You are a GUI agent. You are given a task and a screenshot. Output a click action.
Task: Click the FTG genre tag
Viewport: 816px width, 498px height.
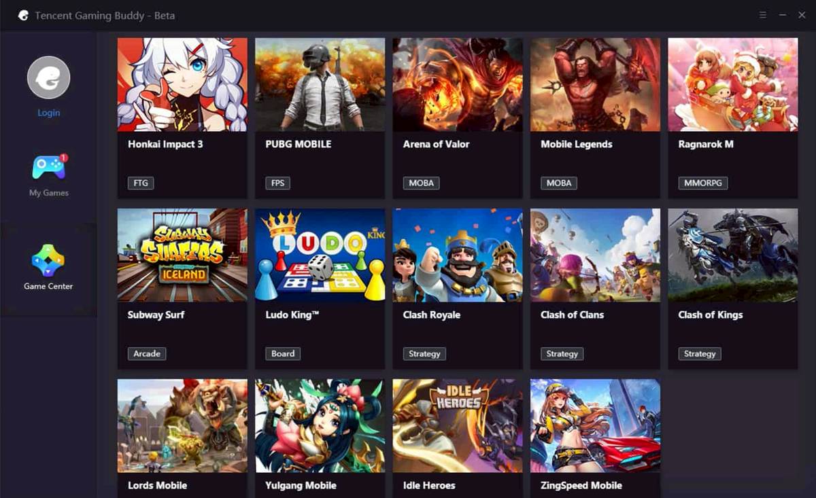[x=141, y=183]
